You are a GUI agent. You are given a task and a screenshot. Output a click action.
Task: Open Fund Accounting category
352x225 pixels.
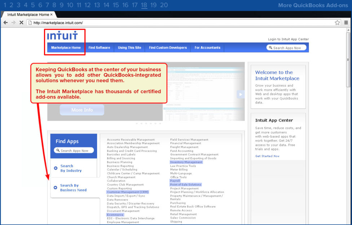tap(182, 151)
